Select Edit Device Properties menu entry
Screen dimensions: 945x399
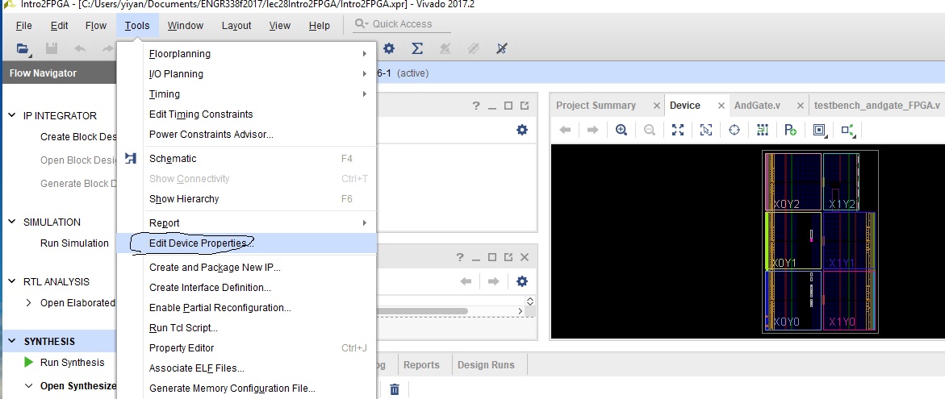(x=202, y=243)
